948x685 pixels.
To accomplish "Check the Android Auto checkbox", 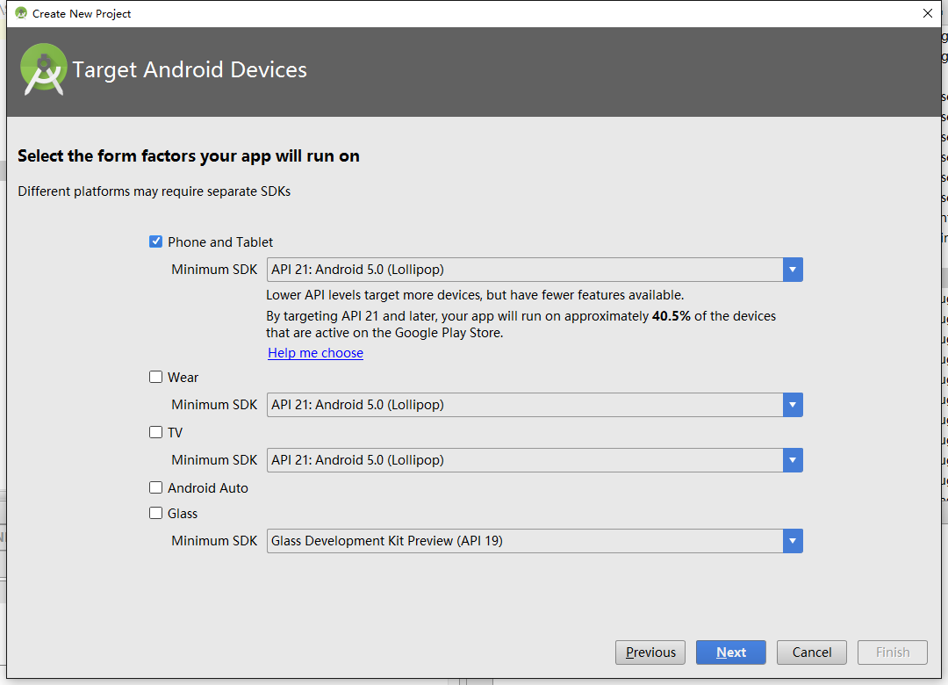I will point(156,487).
